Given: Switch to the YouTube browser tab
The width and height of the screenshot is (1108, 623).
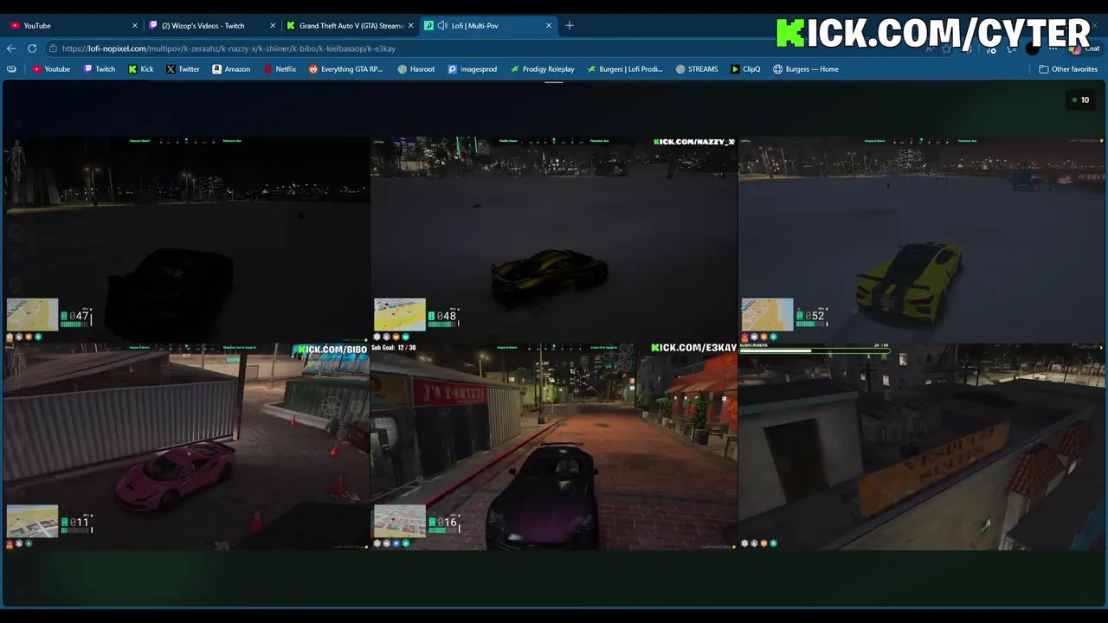Looking at the screenshot, I should click(71, 26).
